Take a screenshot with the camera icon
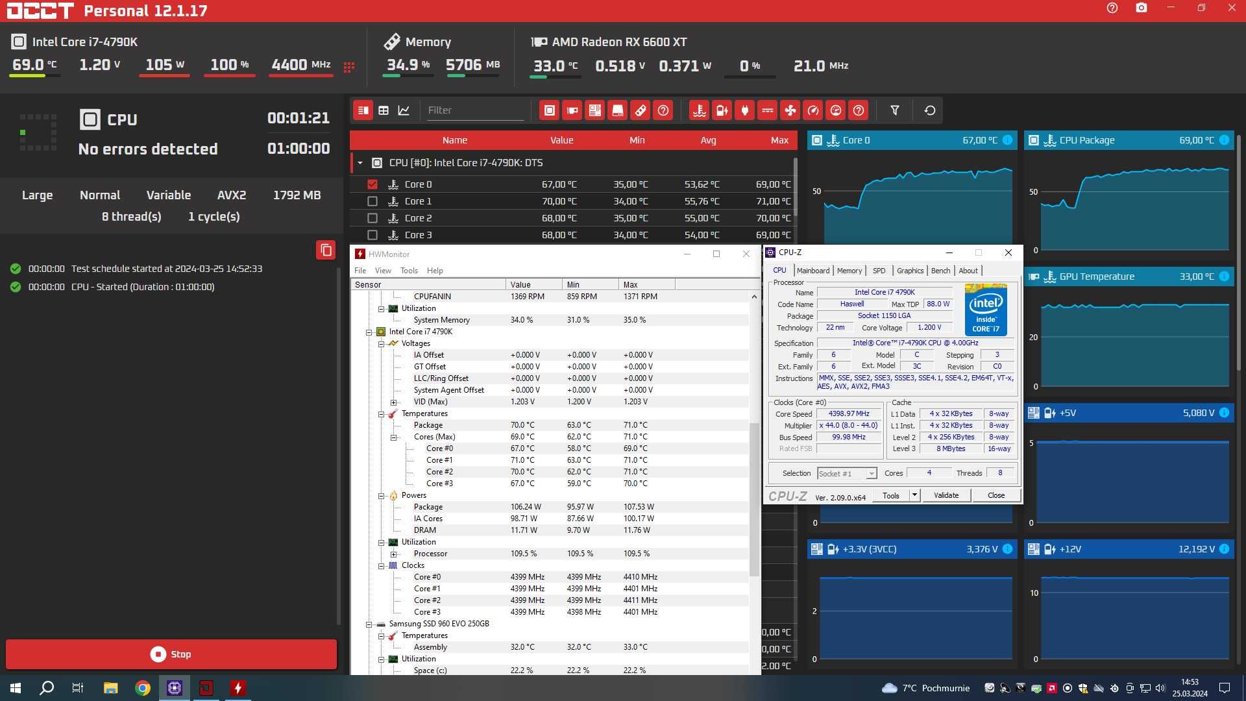 1142,8
